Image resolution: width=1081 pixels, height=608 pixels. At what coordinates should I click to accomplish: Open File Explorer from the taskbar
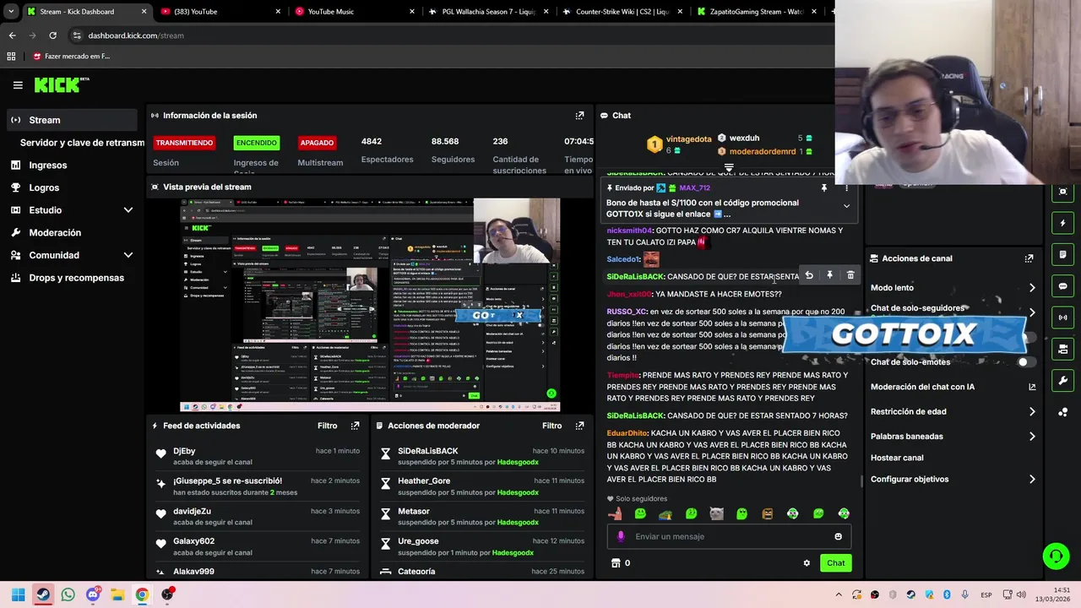[117, 594]
